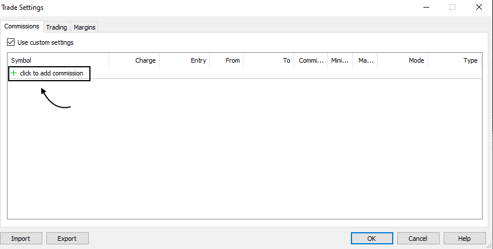
Task: Click the truncated Mini... column header
Action: 339,60
